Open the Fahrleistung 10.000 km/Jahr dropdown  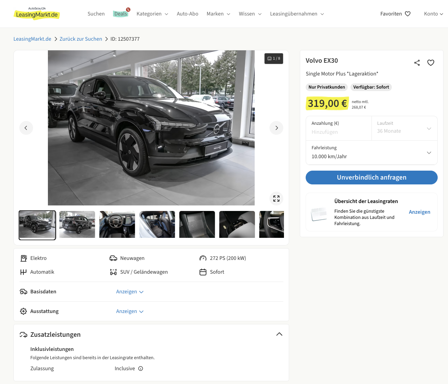371,152
